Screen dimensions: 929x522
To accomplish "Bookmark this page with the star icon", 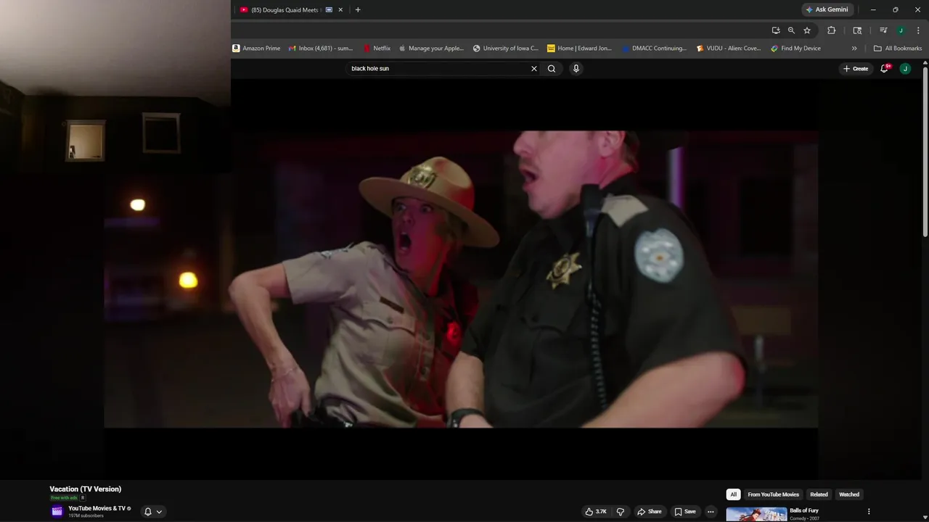I will (807, 30).
